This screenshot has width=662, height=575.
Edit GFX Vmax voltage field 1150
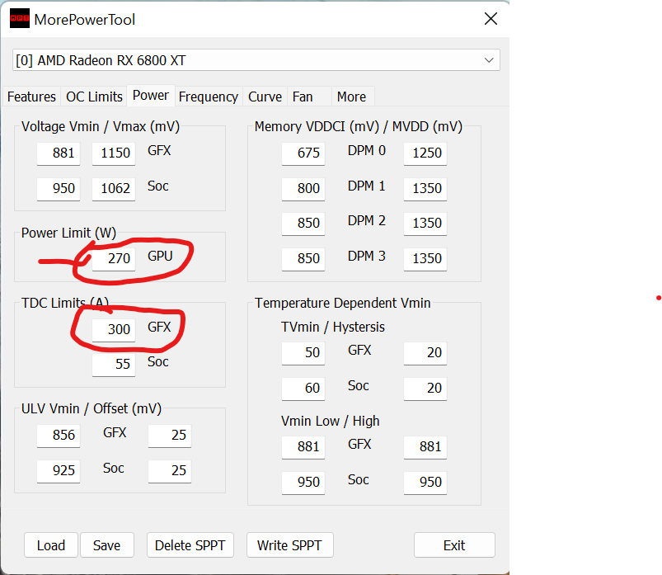pos(114,153)
